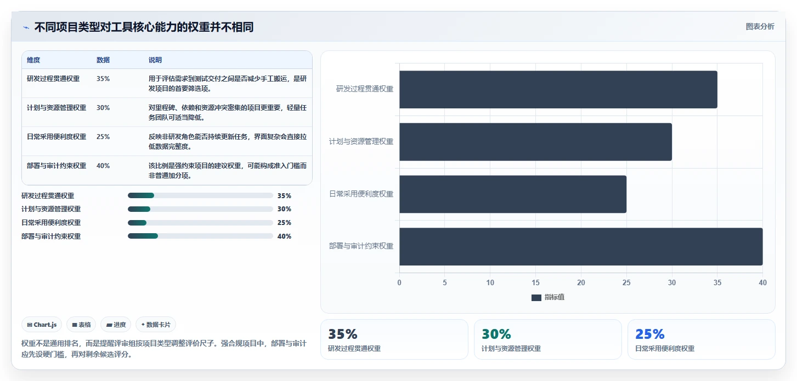The width and height of the screenshot is (797, 381).
Task: Click the 35% data card
Action: [x=394, y=339]
